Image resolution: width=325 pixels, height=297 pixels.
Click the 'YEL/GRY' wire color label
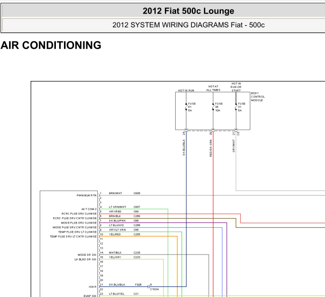(115, 257)
